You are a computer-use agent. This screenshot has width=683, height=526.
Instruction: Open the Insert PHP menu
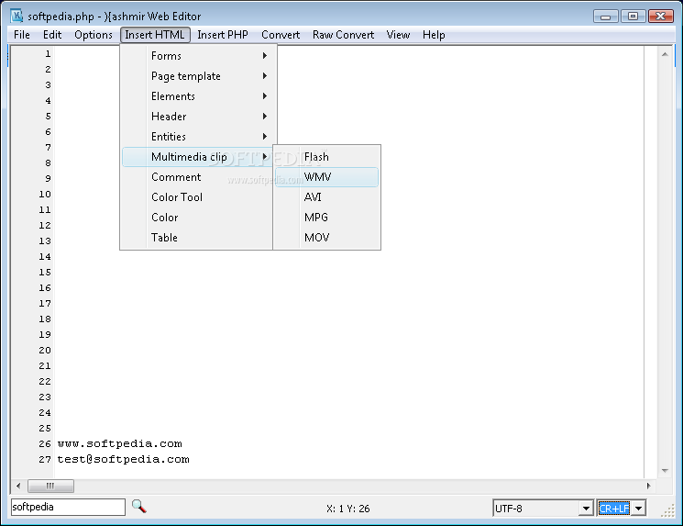[x=223, y=35]
